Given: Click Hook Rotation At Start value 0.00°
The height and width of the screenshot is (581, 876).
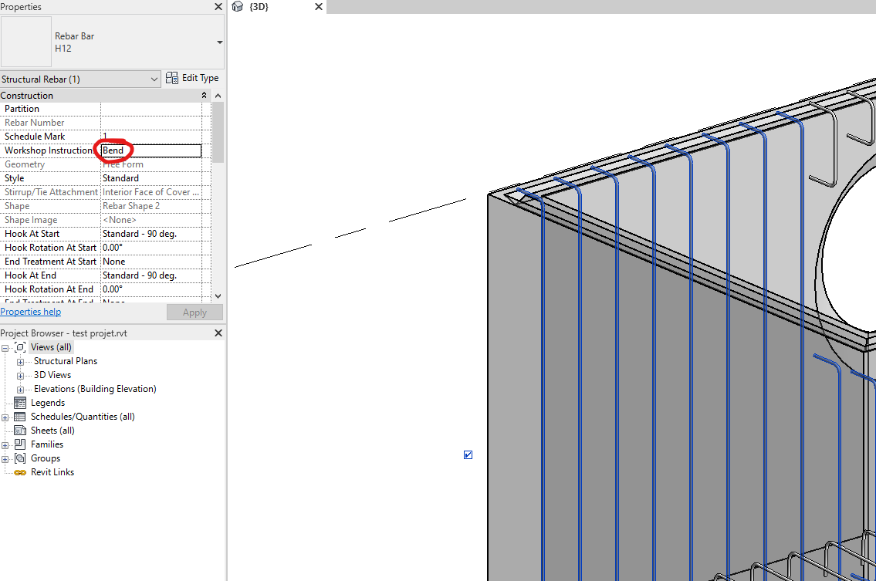Looking at the screenshot, I should coord(151,248).
